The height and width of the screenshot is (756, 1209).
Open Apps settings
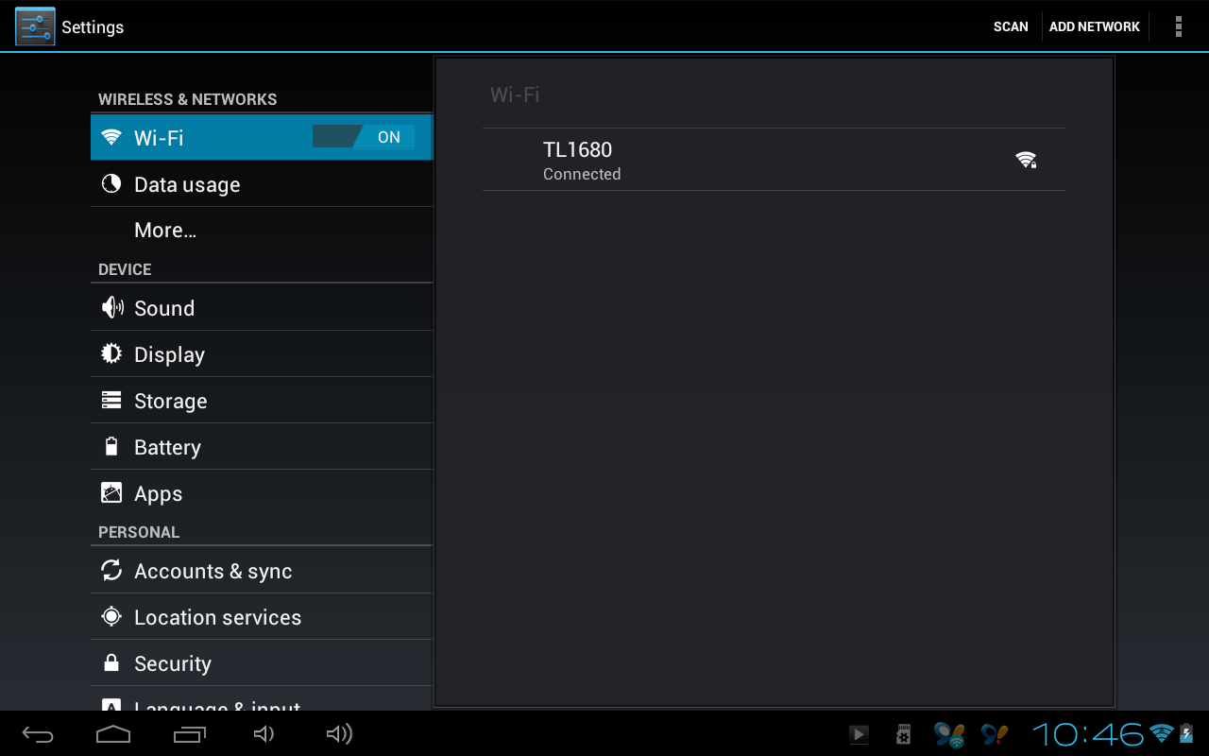coord(262,493)
